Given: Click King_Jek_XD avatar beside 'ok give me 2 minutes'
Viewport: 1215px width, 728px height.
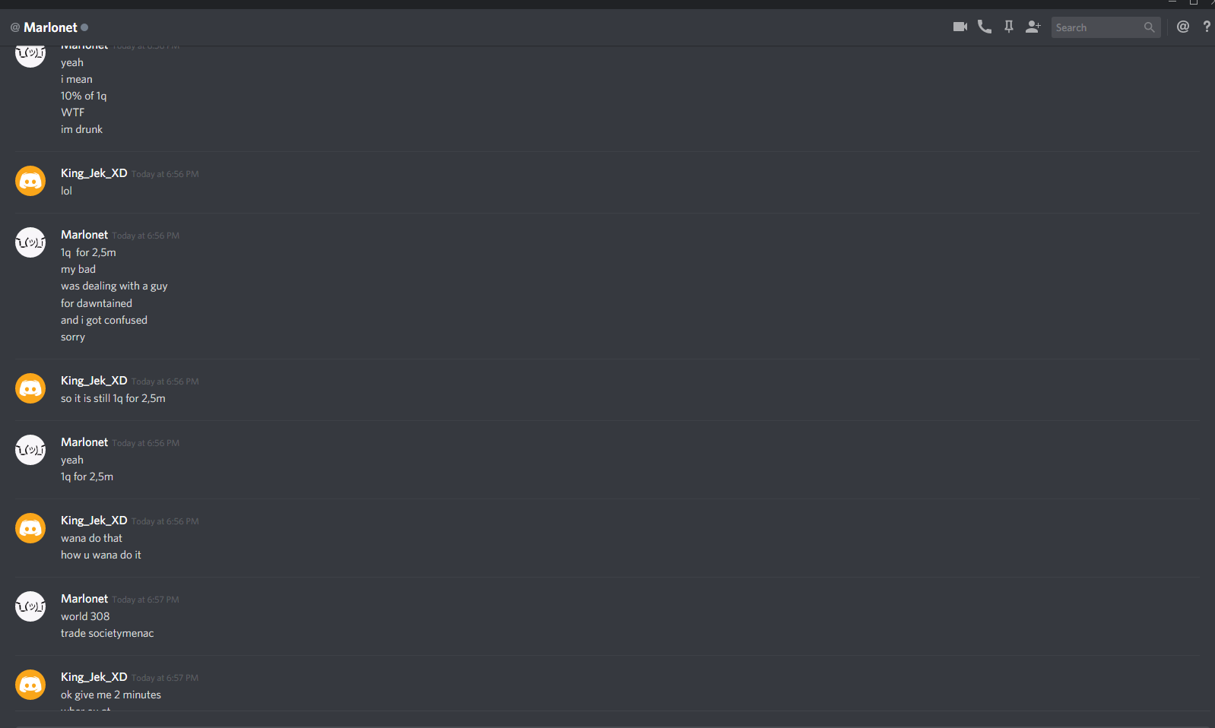Looking at the screenshot, I should pyautogui.click(x=30, y=685).
